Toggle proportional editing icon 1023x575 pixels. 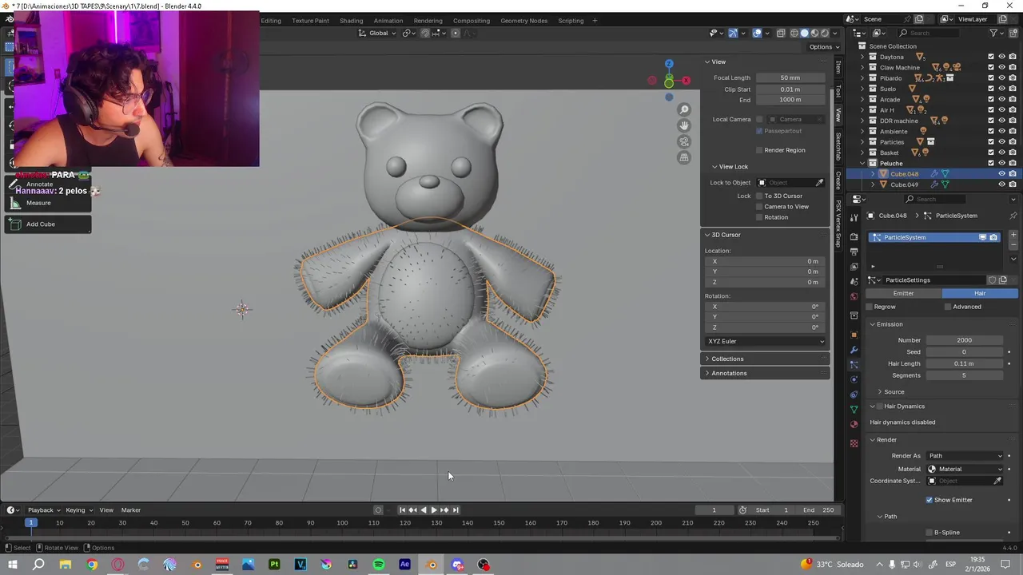[x=456, y=33]
